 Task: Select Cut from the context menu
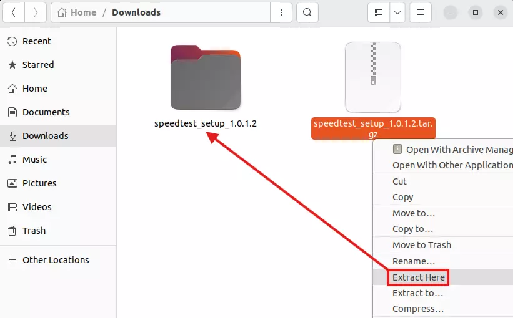(443, 181)
